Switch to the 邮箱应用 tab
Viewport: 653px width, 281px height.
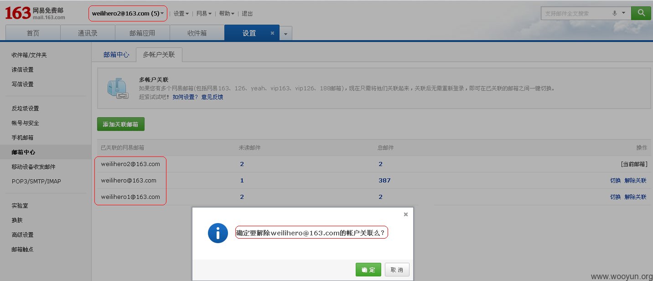[x=142, y=33]
